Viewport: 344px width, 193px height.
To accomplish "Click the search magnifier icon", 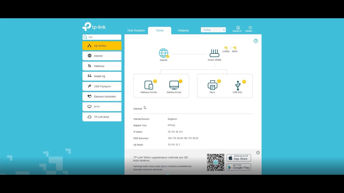I will coord(85,37).
